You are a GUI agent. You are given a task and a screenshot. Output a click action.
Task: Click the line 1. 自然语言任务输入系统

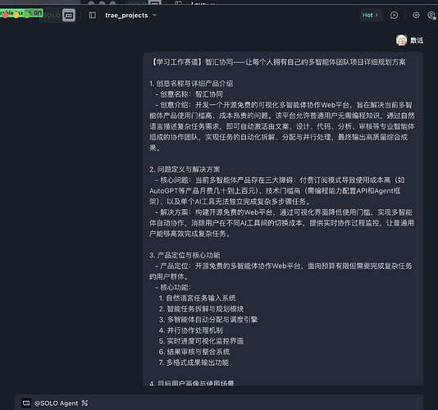[x=197, y=298]
